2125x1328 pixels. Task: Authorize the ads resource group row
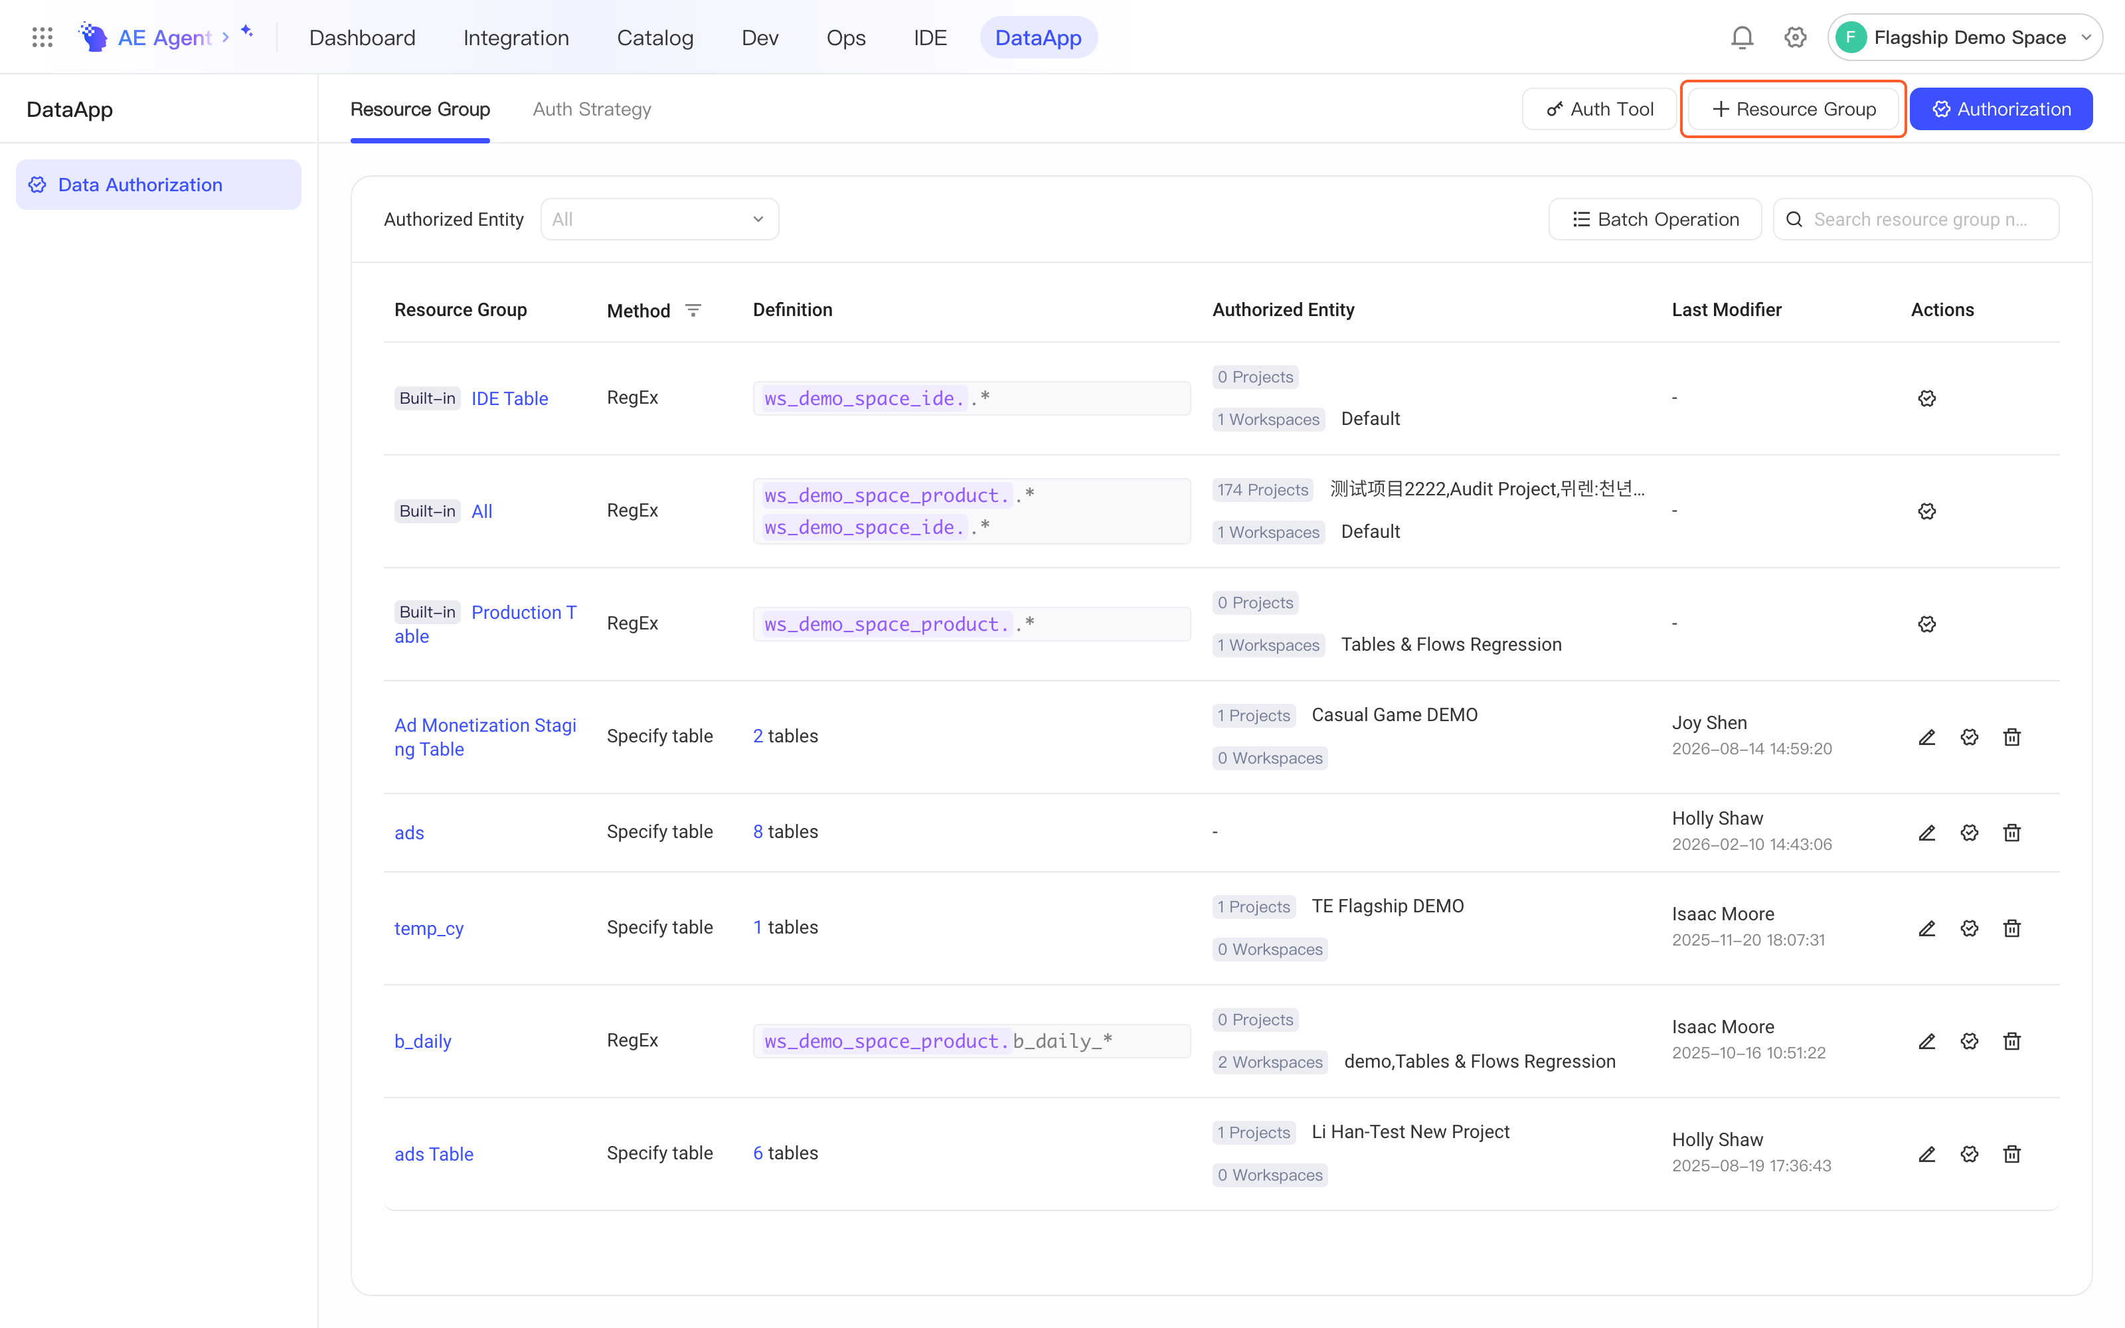pos(1970,833)
